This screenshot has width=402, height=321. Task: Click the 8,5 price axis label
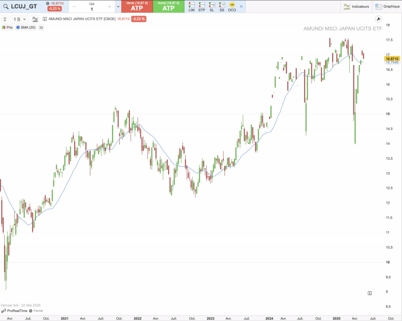[388, 306]
